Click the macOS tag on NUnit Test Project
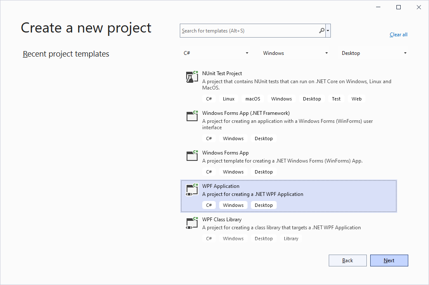Image resolution: width=429 pixels, height=285 pixels. 253,99
